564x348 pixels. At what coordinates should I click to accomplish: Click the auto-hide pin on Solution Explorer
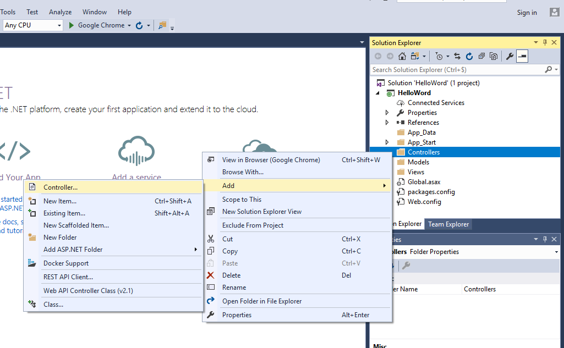click(545, 42)
